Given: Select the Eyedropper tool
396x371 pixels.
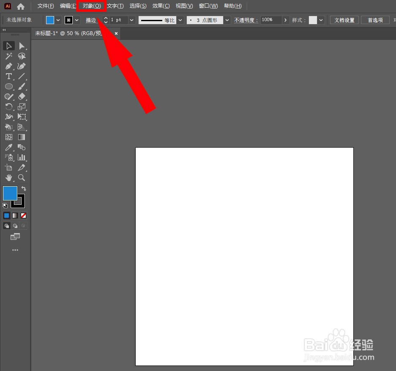Looking at the screenshot, I should click(9, 147).
